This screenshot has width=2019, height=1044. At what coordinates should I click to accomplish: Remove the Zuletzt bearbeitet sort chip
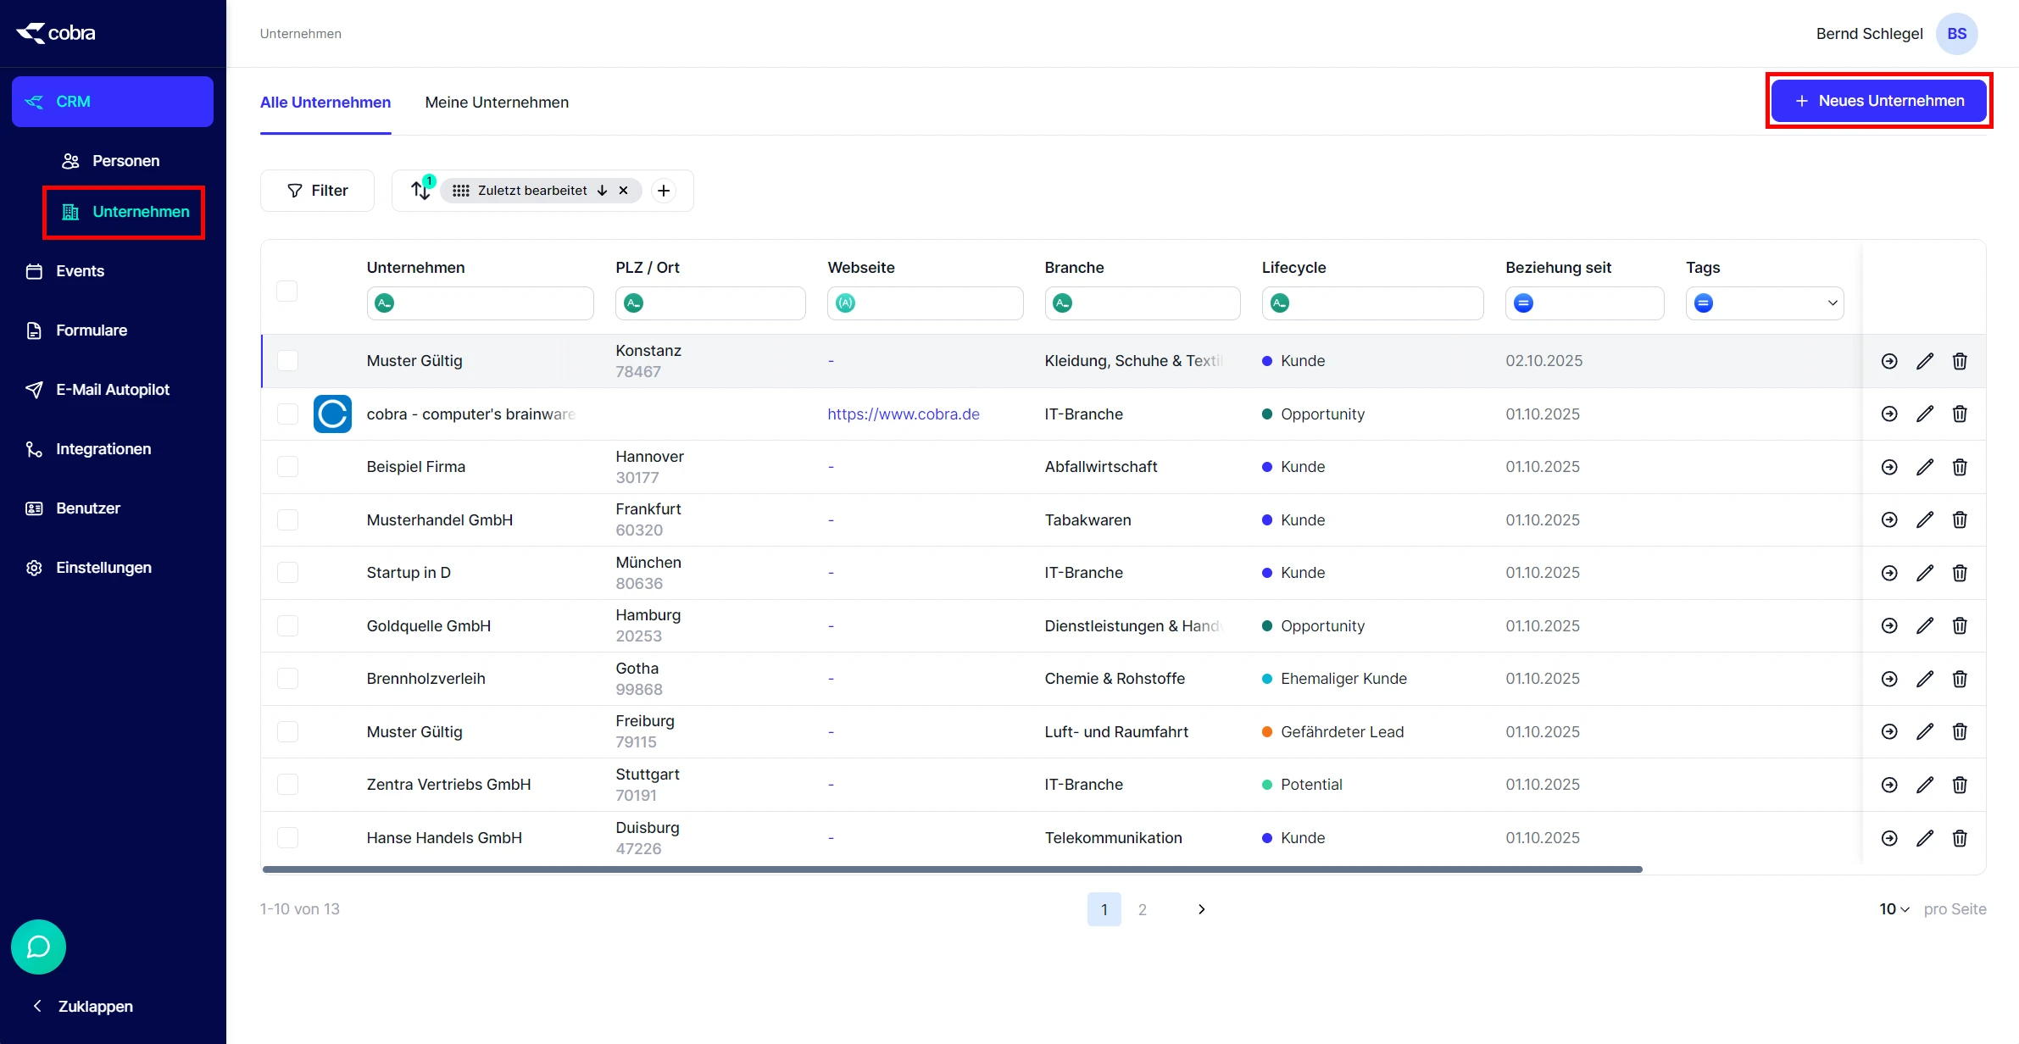(x=623, y=191)
